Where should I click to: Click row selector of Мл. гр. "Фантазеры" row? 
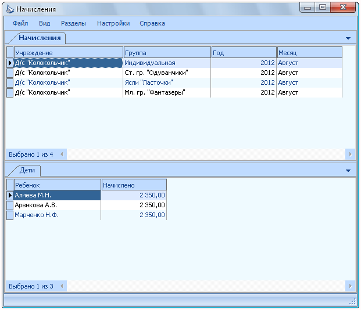pos(10,92)
